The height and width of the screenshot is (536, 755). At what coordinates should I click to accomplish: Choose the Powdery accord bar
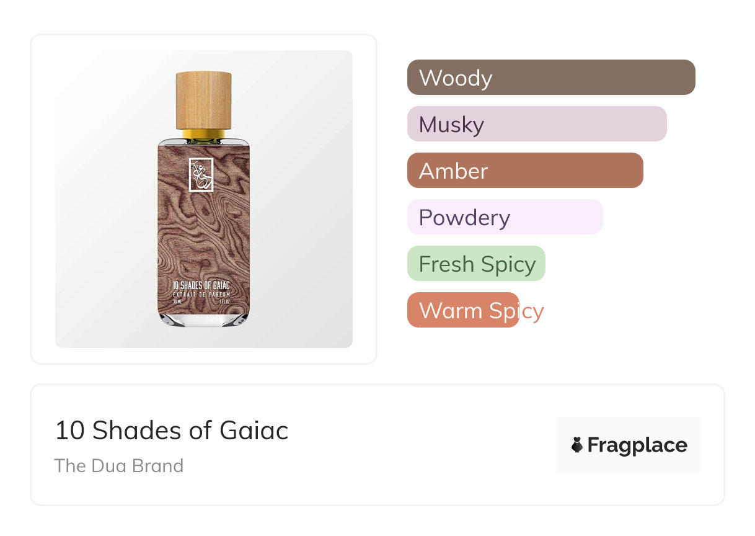point(505,217)
